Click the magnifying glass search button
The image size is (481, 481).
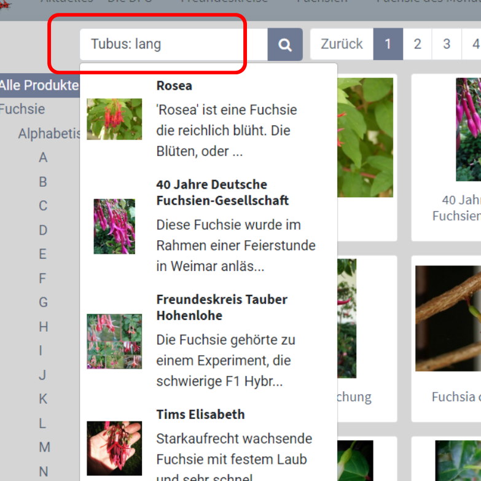(x=285, y=44)
